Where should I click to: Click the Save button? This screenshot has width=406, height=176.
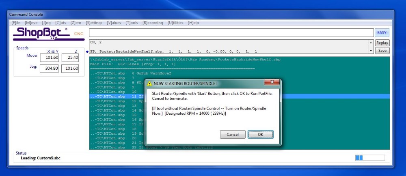[x=382, y=51]
